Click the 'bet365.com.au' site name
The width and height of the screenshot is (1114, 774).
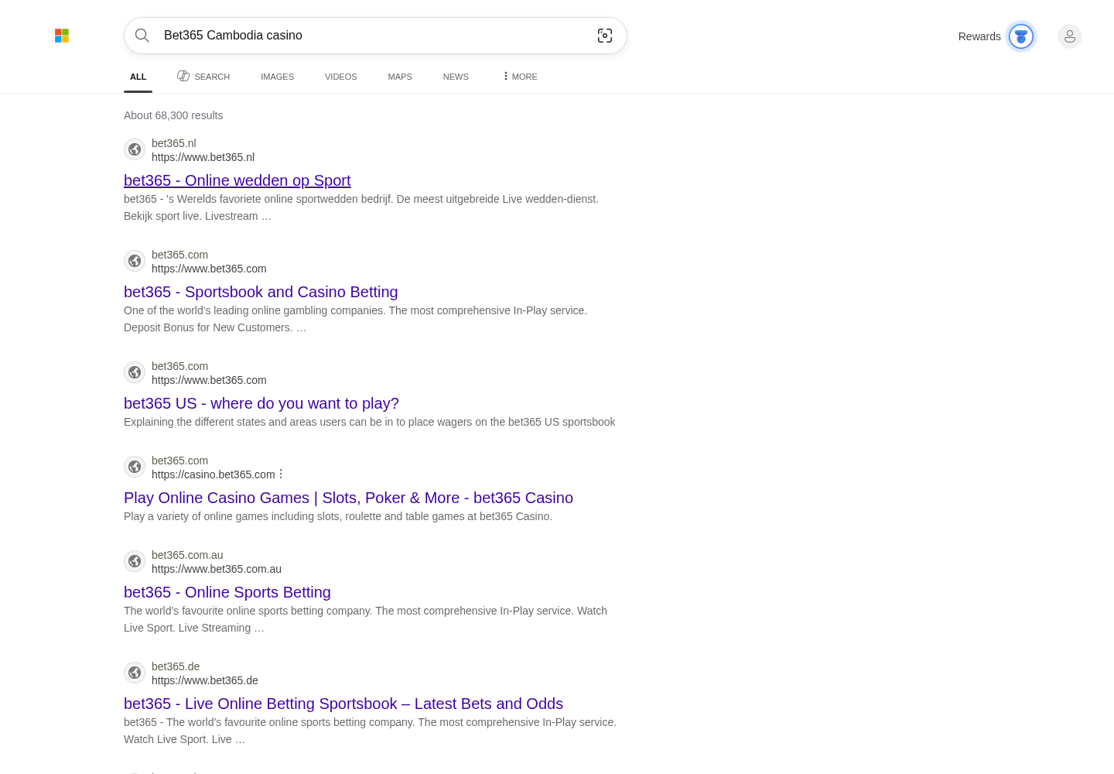[x=187, y=555]
